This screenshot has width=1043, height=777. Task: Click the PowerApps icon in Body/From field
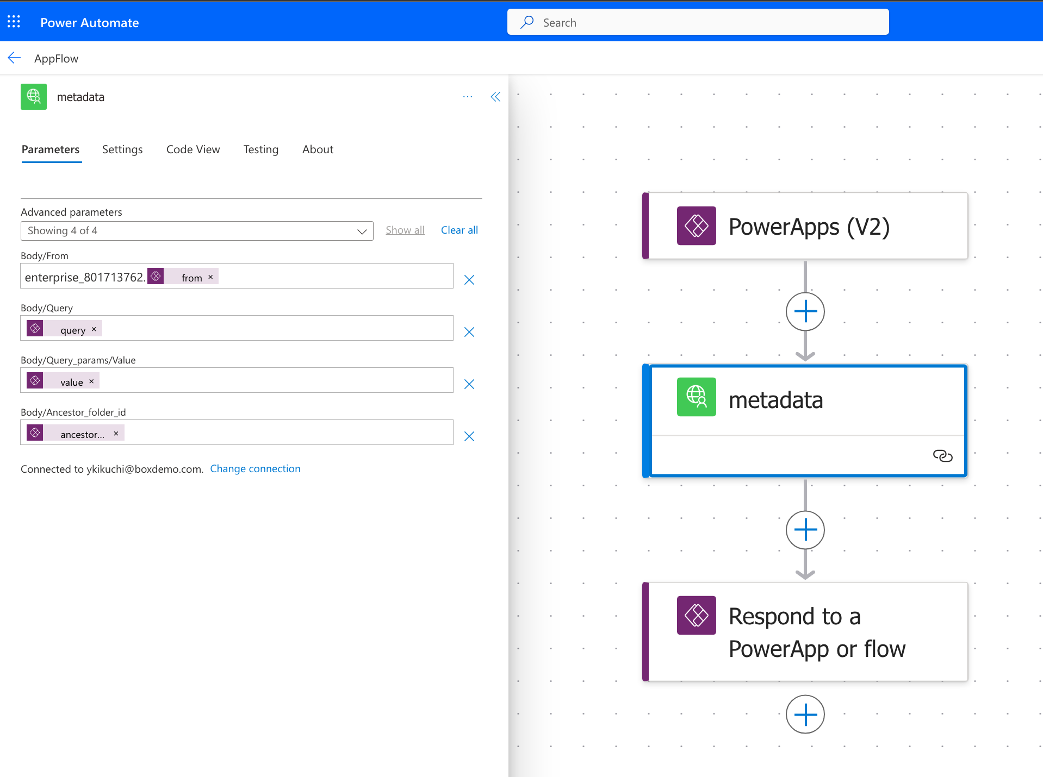(156, 276)
